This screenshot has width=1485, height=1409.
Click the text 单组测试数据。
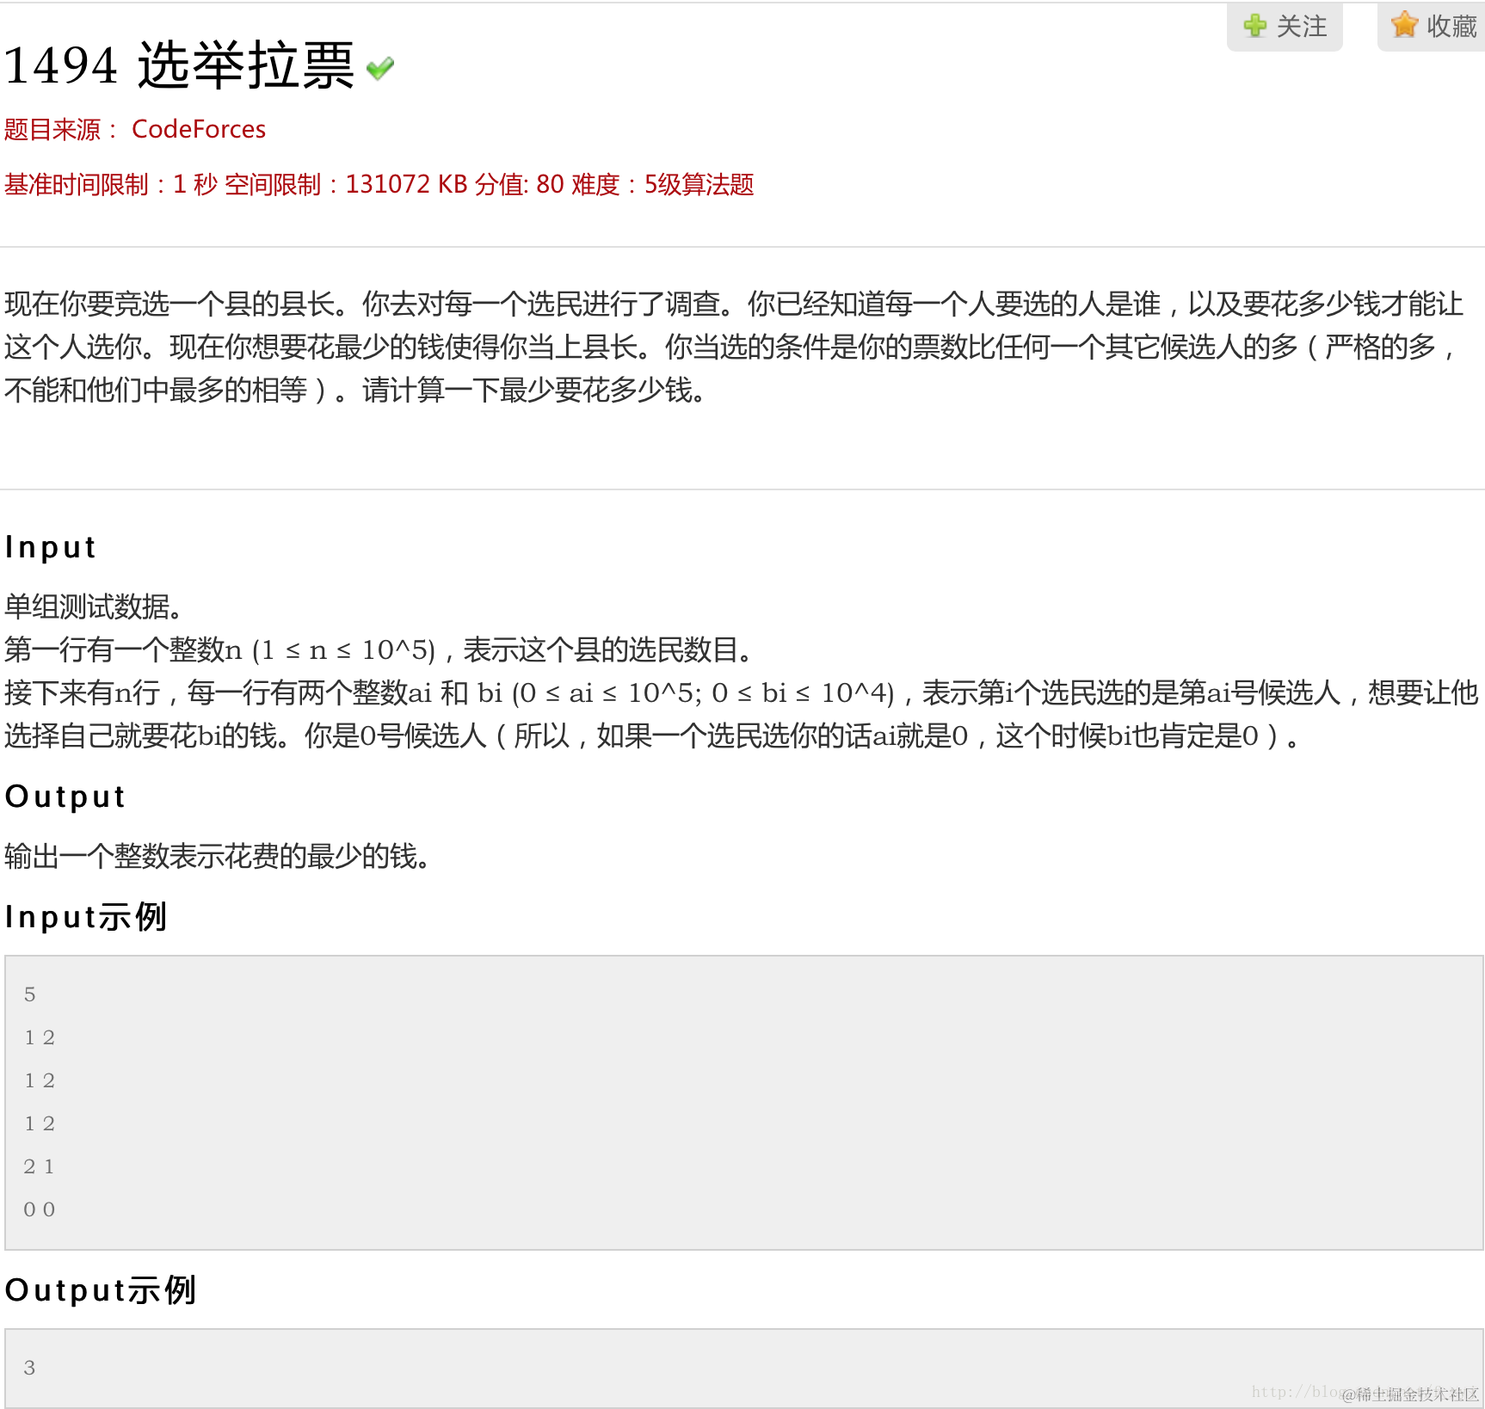(x=94, y=606)
